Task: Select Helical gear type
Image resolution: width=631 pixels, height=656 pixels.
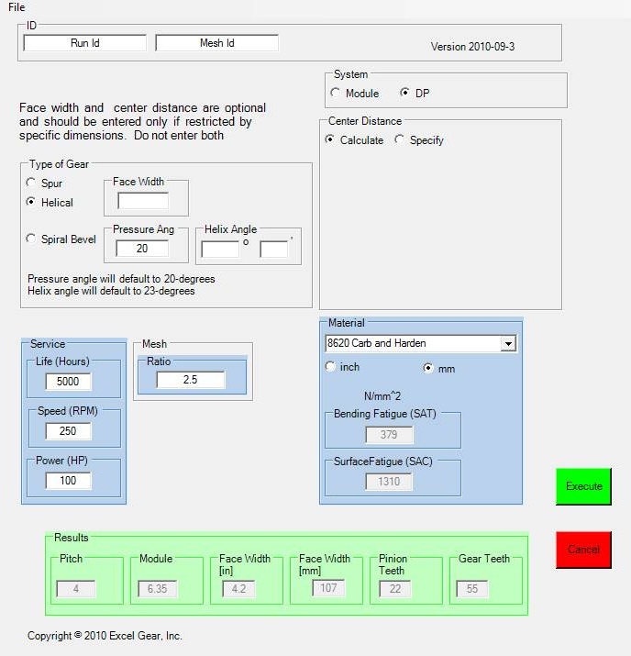Action: (32, 202)
